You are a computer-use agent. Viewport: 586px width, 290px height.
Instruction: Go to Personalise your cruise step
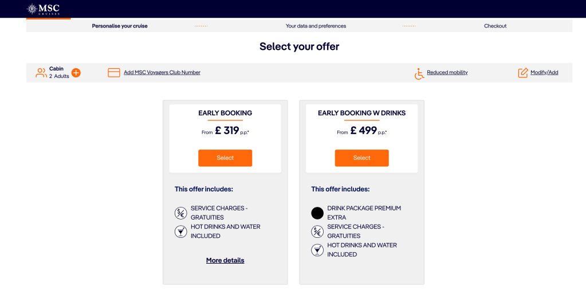pyautogui.click(x=120, y=26)
